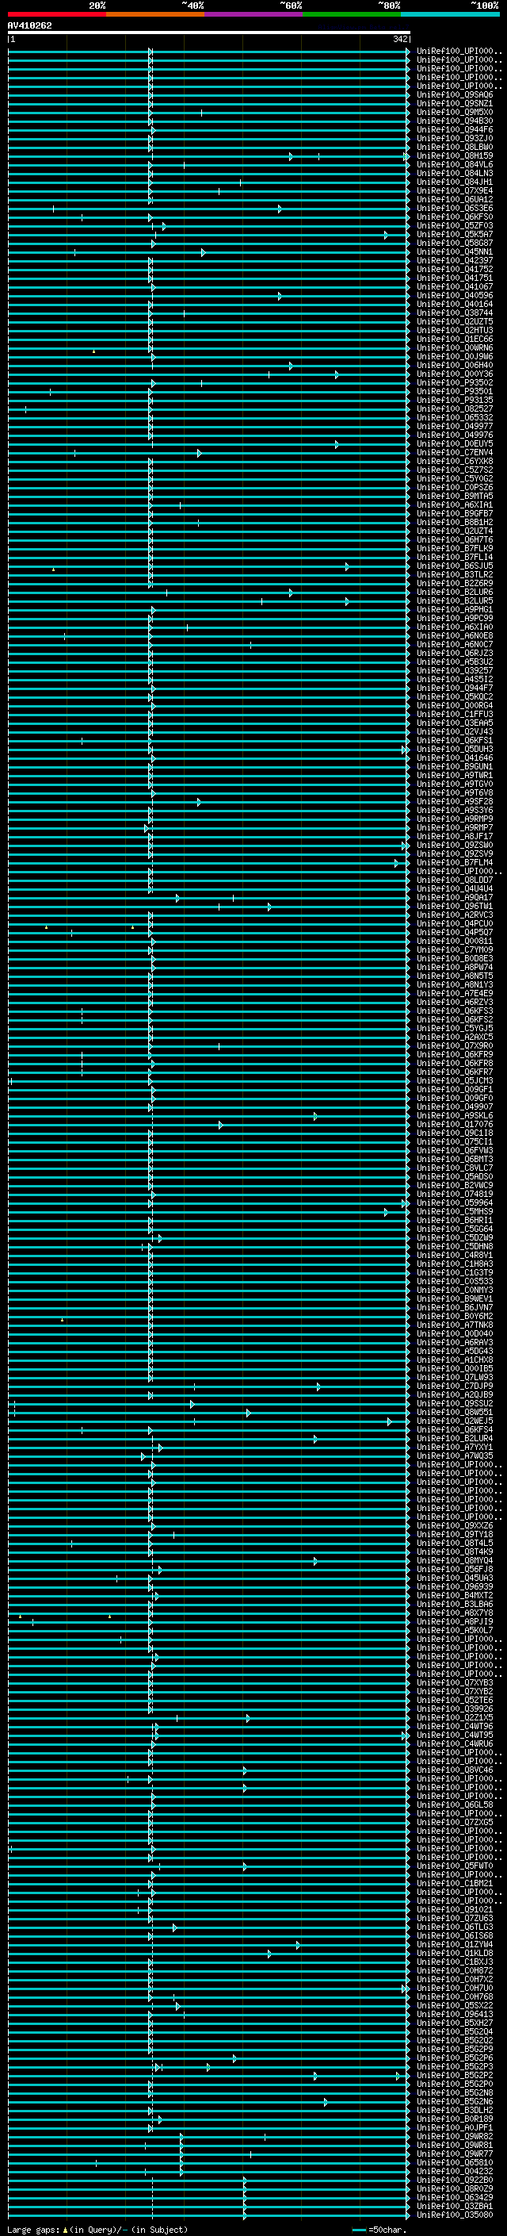Click the UniRef100_Q75CI1 label
507x2236 pixels.
click(x=455, y=1141)
